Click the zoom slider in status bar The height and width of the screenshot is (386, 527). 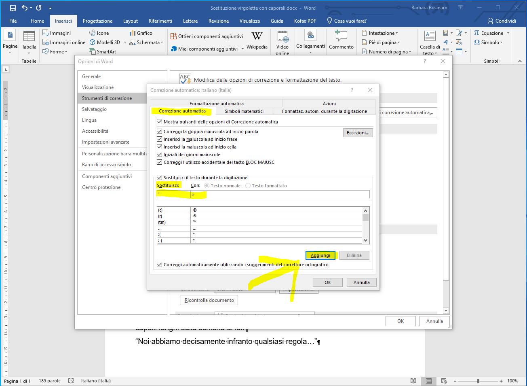(478, 381)
